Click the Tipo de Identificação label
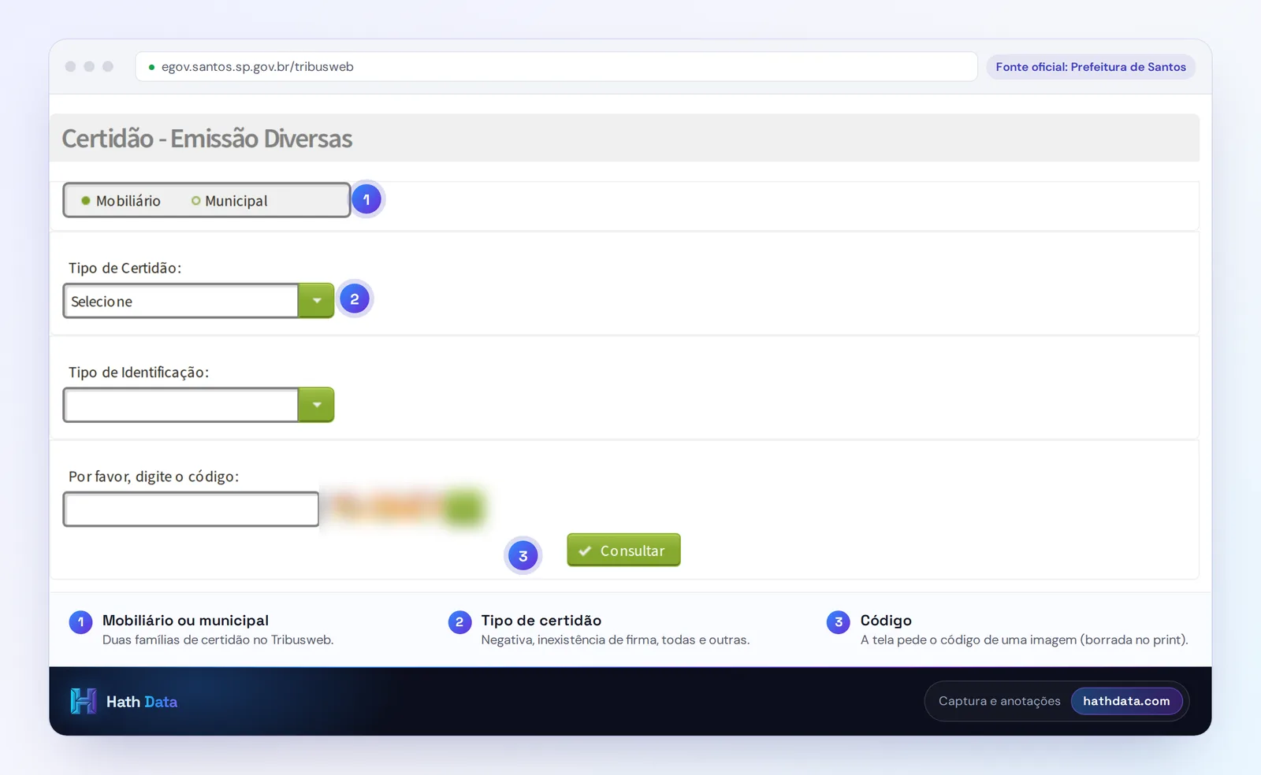1261x775 pixels. (x=139, y=373)
